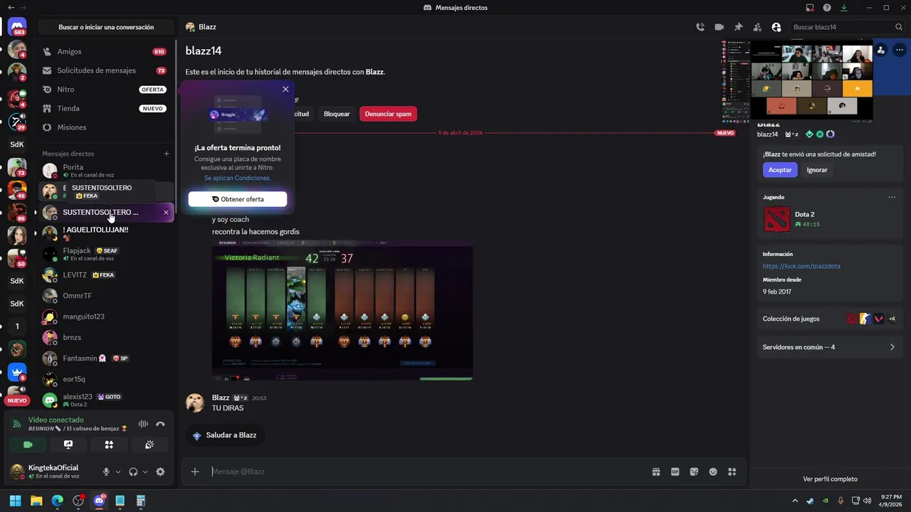Disconnect from the voice channel
The height and width of the screenshot is (512, 911).
tap(160, 424)
